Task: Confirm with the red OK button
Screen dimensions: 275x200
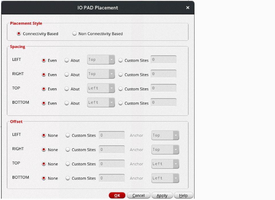Action: click(117, 195)
